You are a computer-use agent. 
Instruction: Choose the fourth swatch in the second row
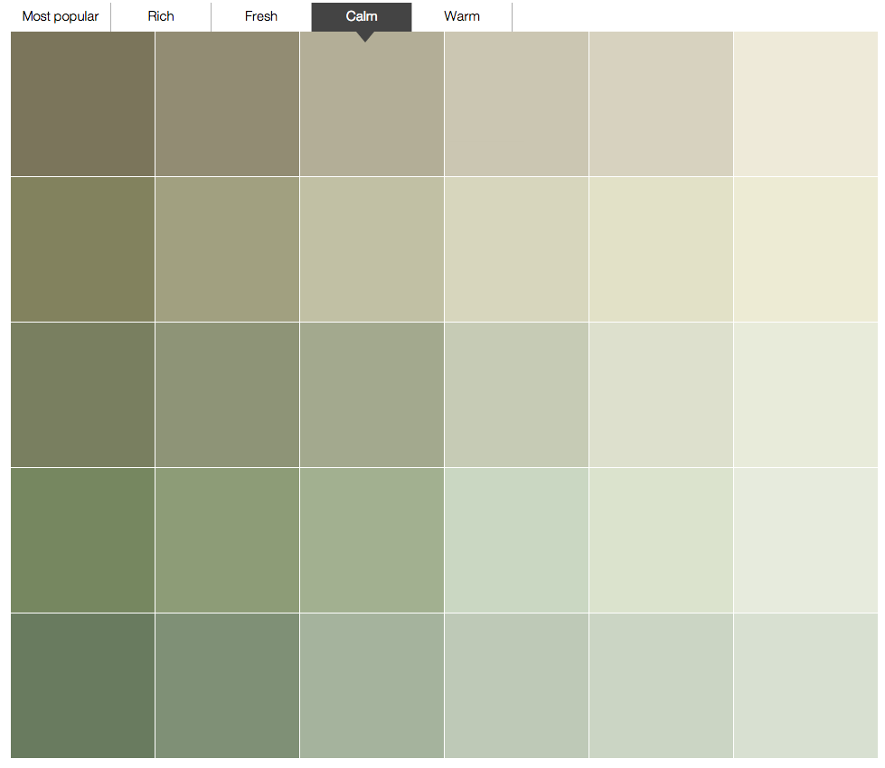click(x=516, y=249)
